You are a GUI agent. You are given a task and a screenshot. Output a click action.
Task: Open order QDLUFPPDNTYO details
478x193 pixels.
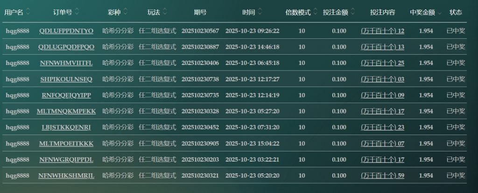pos(66,31)
